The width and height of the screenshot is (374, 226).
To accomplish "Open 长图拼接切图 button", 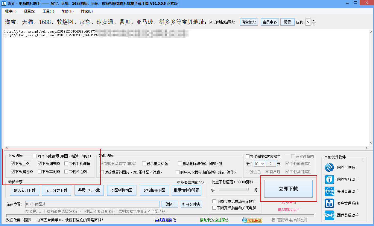I will (122, 190).
